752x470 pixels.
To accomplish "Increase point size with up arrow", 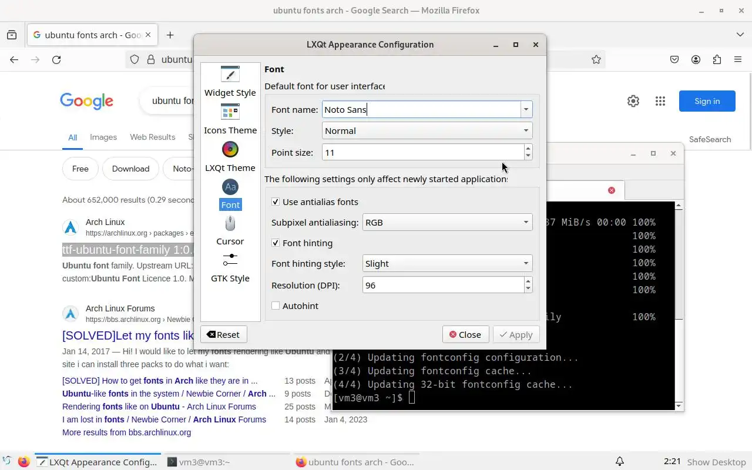I will point(528,148).
